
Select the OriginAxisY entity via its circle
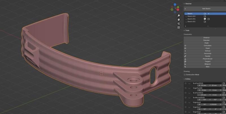coord(186,107)
